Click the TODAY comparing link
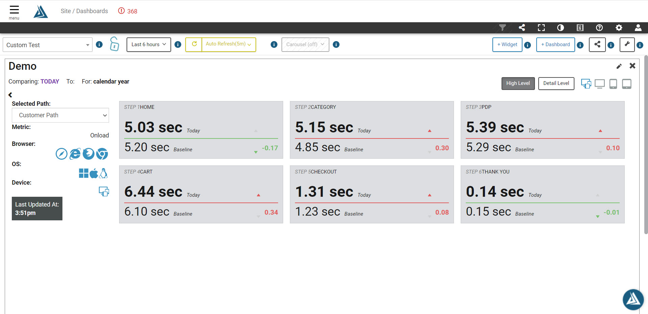 [x=50, y=82]
